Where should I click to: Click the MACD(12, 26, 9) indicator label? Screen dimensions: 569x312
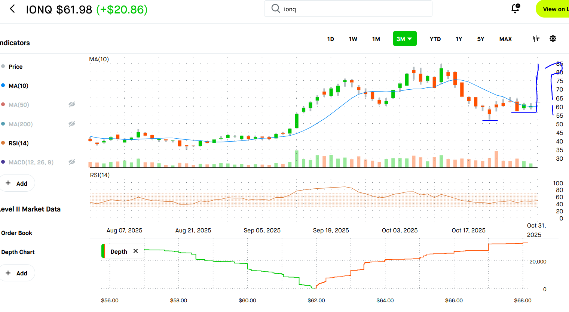point(31,162)
